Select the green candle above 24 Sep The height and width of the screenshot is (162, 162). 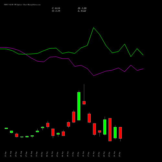(x=115, y=133)
